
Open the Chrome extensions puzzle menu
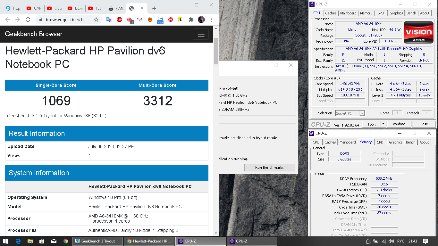pos(191,20)
